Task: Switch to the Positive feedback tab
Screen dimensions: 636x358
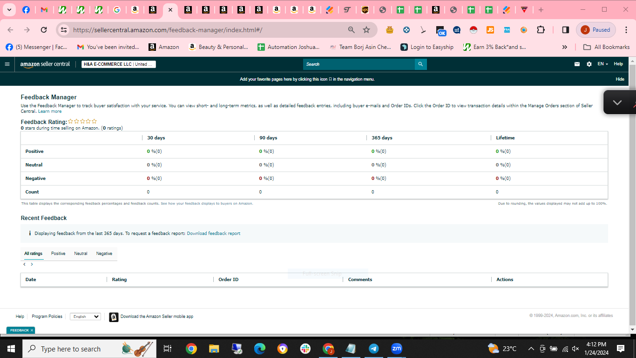Action: tap(58, 254)
